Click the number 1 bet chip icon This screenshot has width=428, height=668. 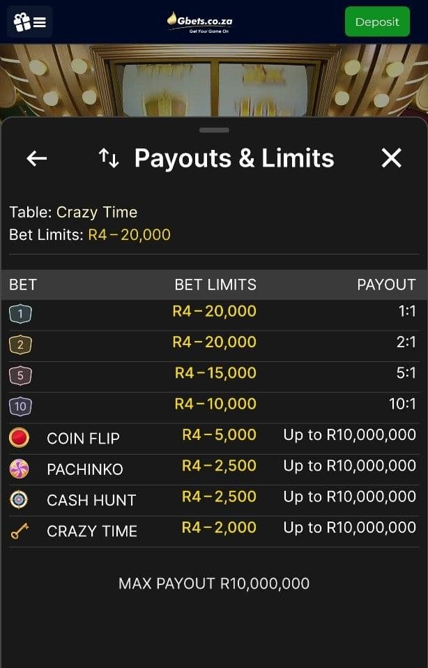21,314
